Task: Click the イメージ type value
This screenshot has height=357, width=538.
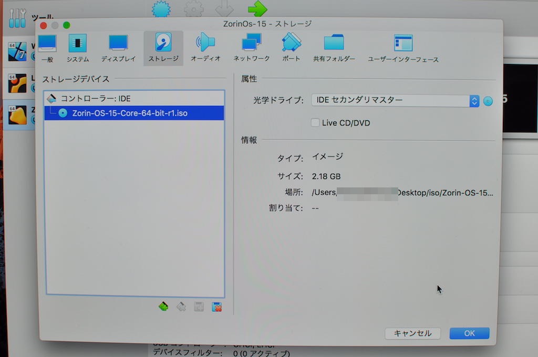Action: 327,157
